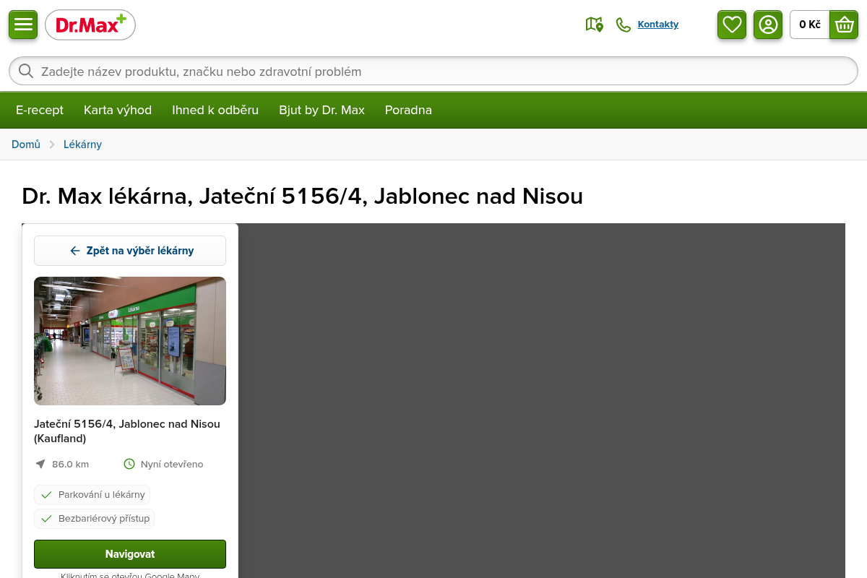Image resolution: width=867 pixels, height=578 pixels.
Task: Open the favorites heart icon
Action: tap(732, 25)
